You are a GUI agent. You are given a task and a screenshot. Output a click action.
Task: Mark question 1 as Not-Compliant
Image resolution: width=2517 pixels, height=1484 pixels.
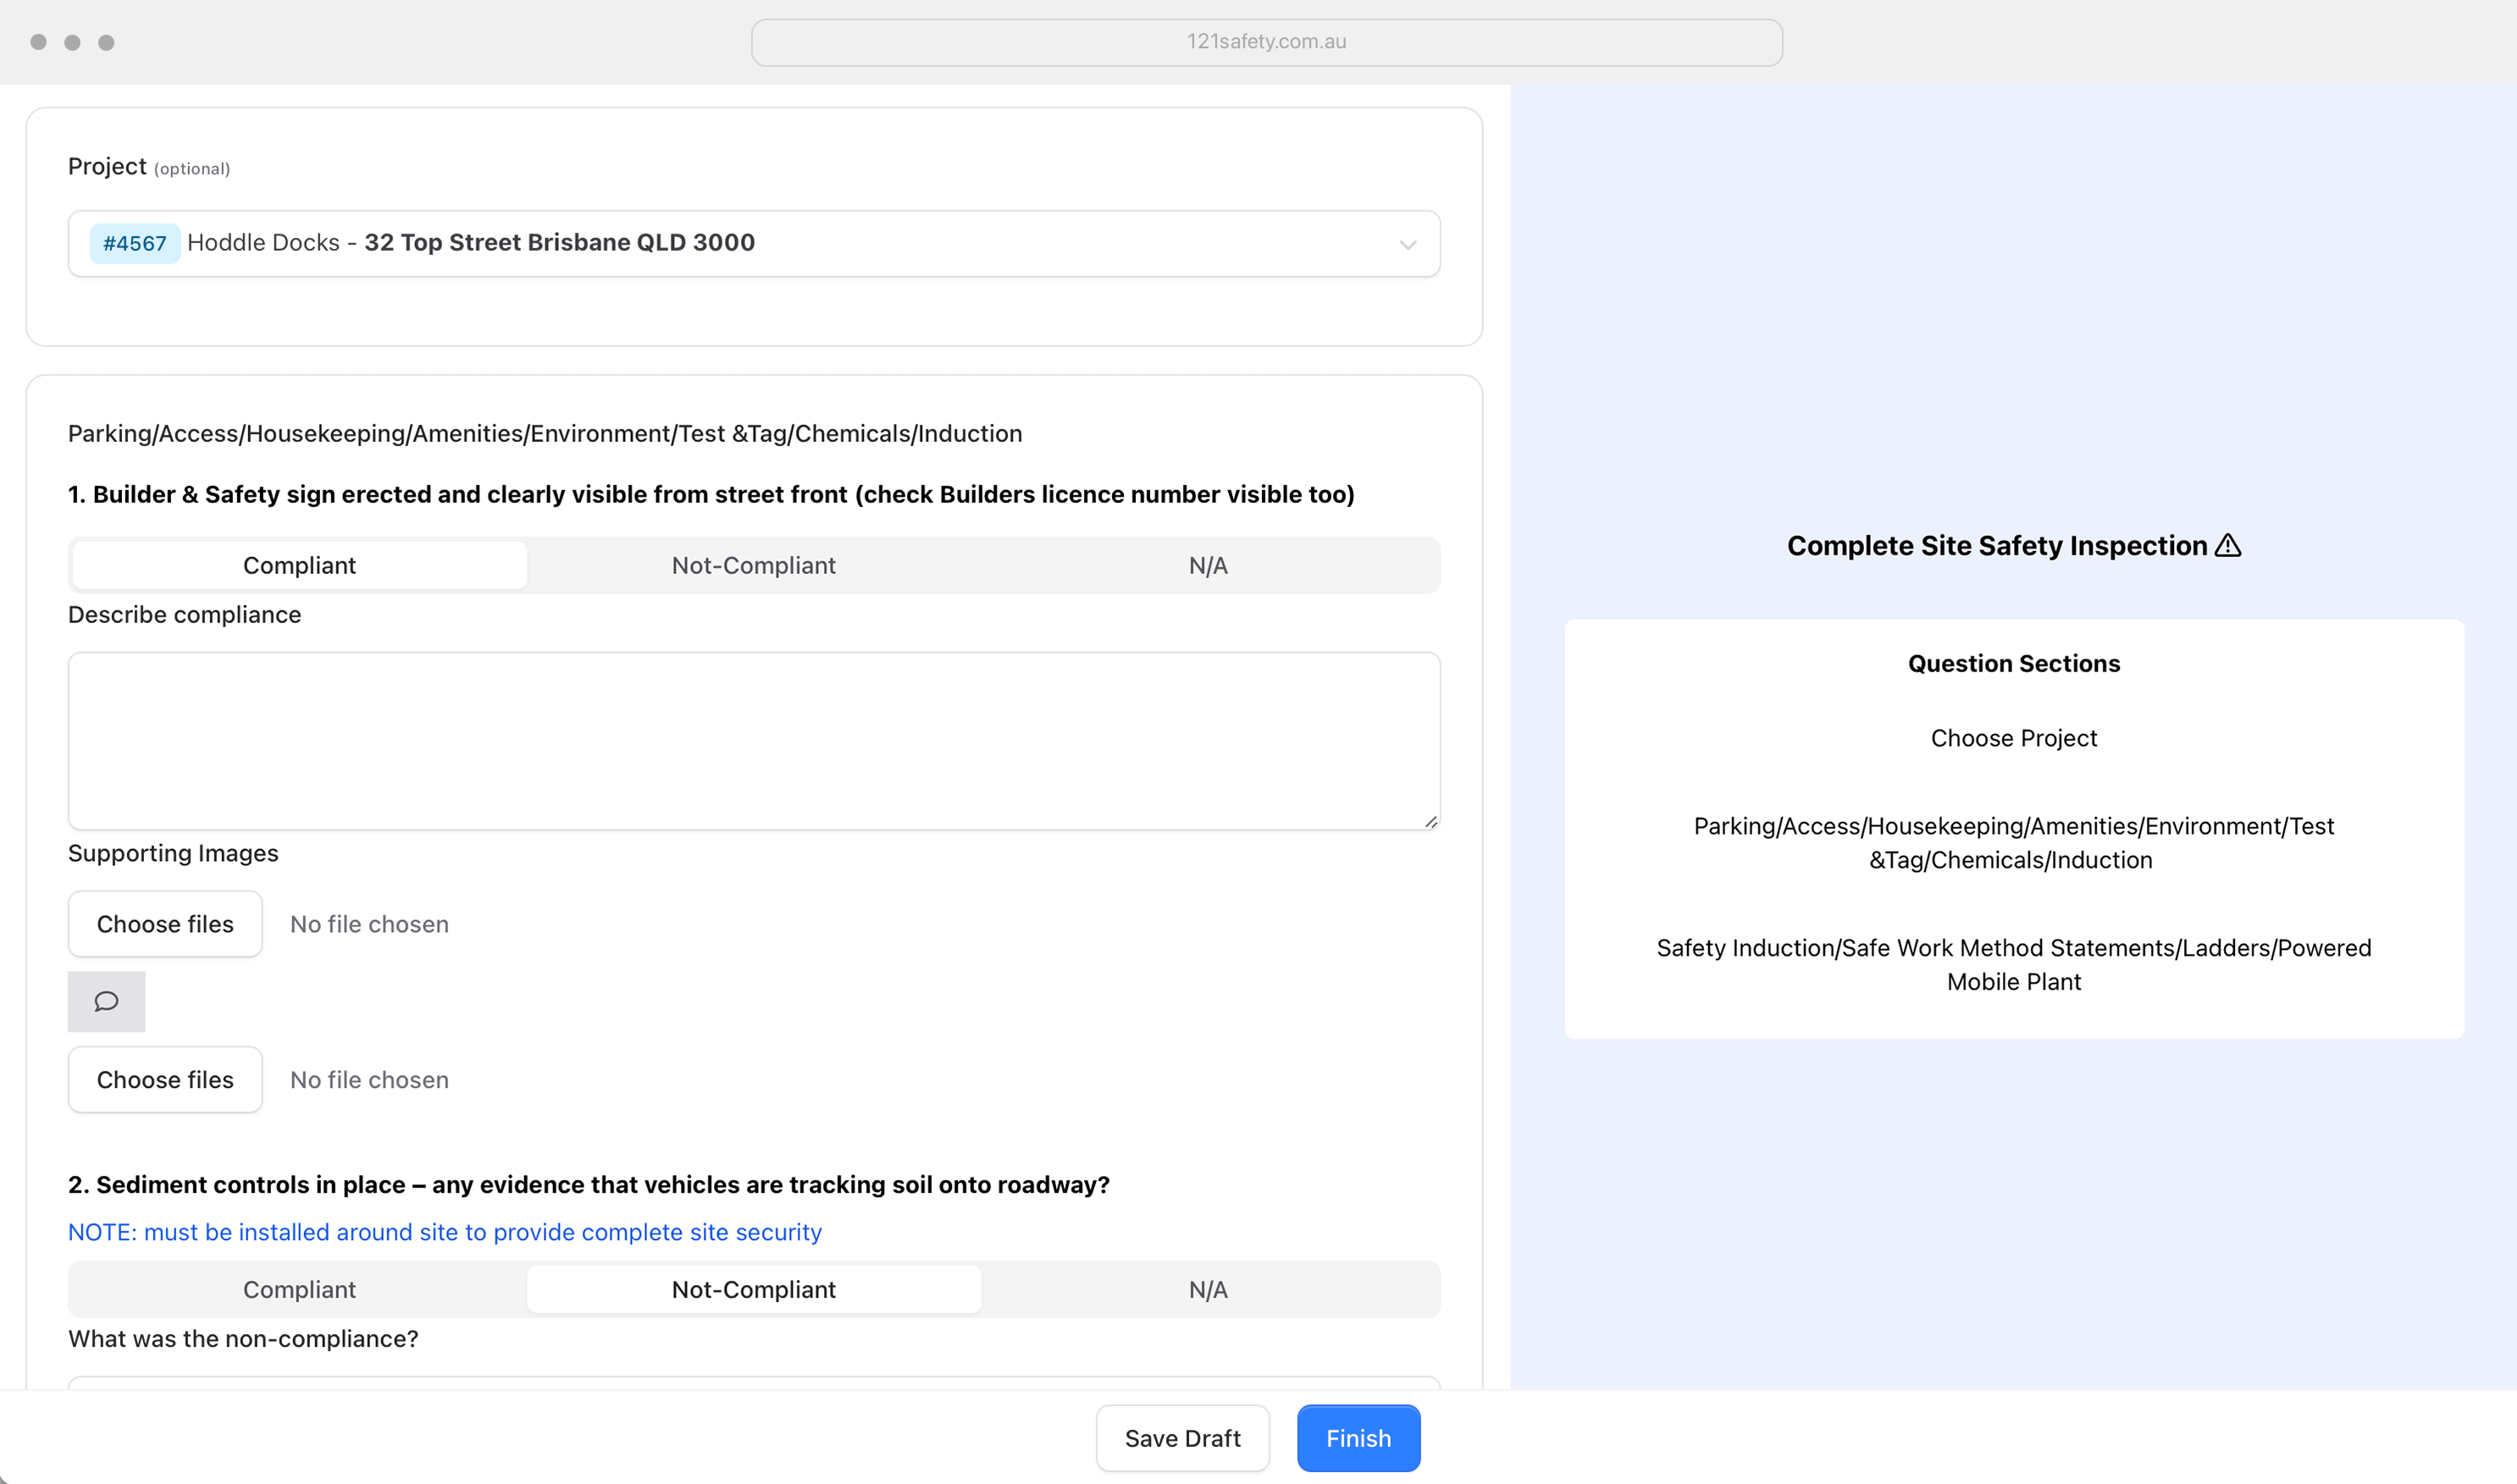tap(753, 565)
